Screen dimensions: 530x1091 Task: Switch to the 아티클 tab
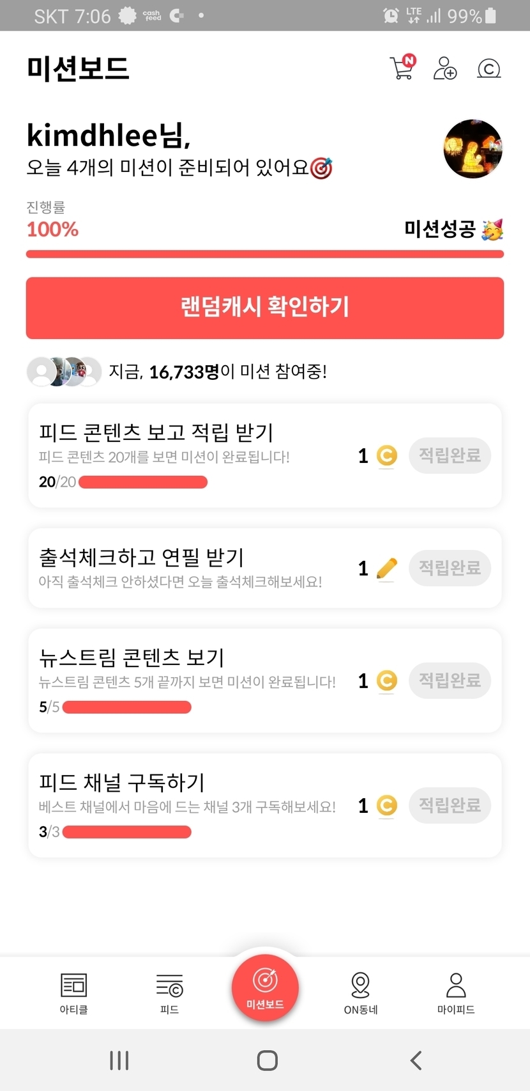[x=73, y=993]
